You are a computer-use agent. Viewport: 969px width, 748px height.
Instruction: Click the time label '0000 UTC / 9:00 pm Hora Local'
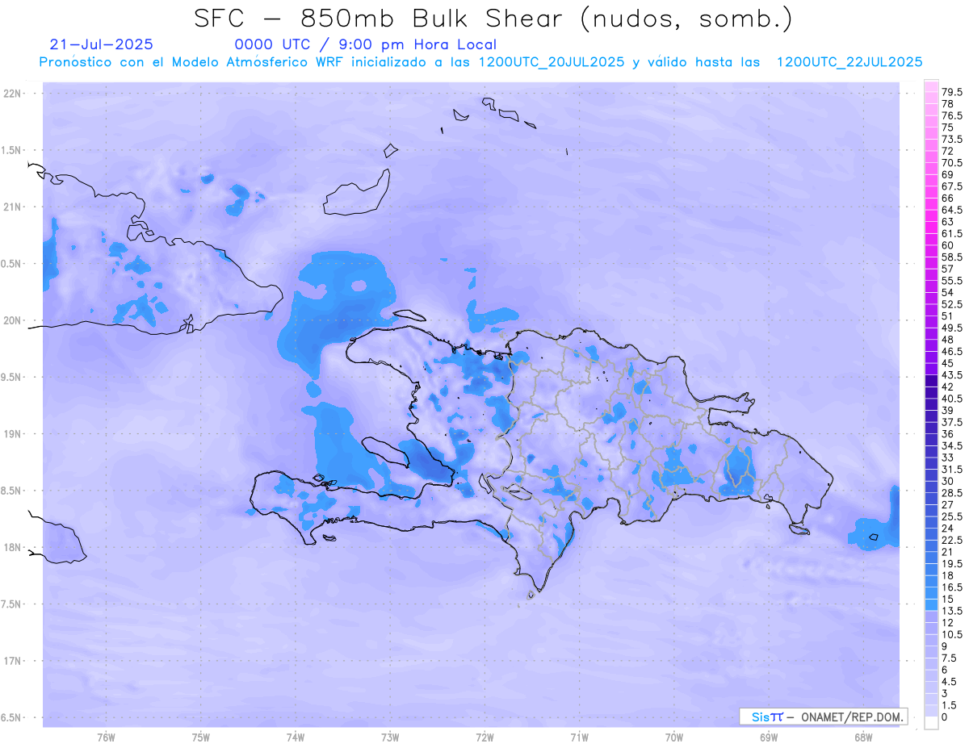[x=365, y=44]
